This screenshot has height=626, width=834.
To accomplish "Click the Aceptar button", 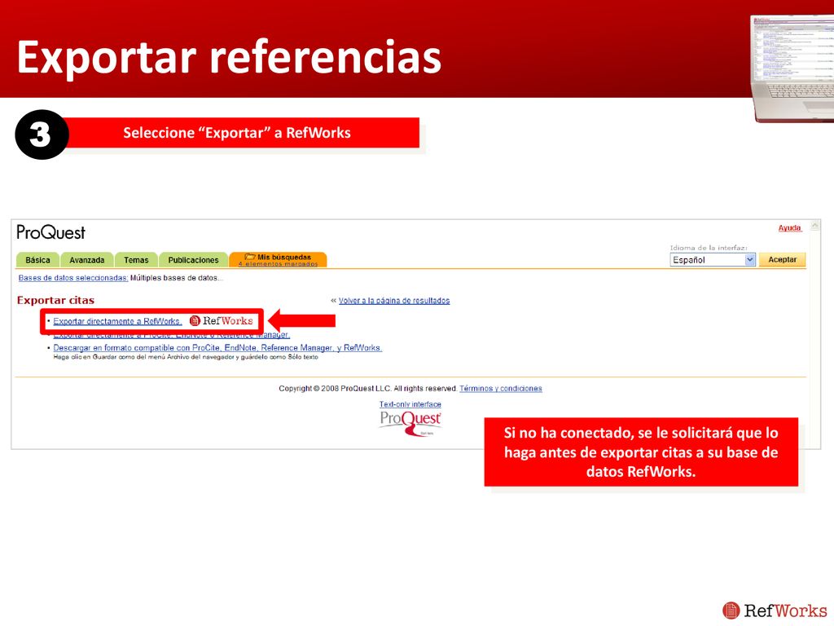I will point(782,260).
